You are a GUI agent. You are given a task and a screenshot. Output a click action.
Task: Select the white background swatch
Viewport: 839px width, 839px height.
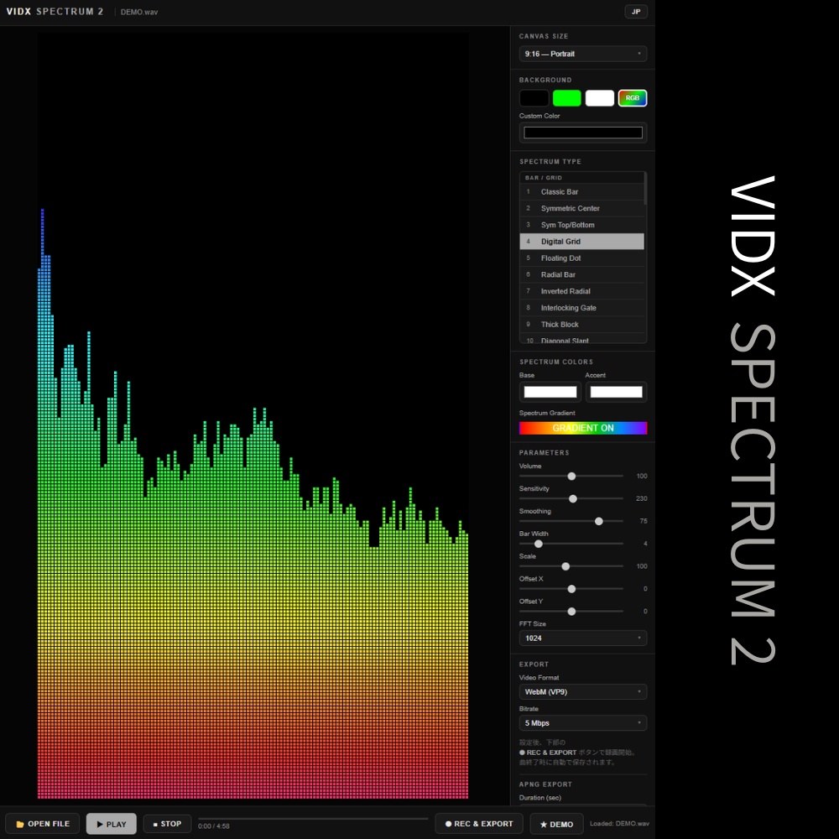[x=599, y=98]
